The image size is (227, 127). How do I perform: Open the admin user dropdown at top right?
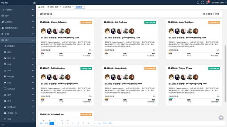point(218,2)
